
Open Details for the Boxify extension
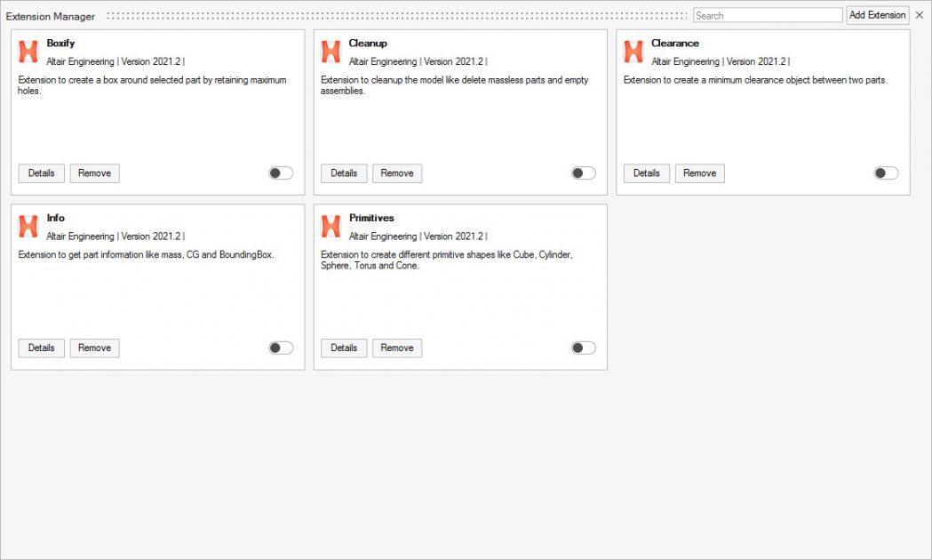pyautogui.click(x=42, y=173)
